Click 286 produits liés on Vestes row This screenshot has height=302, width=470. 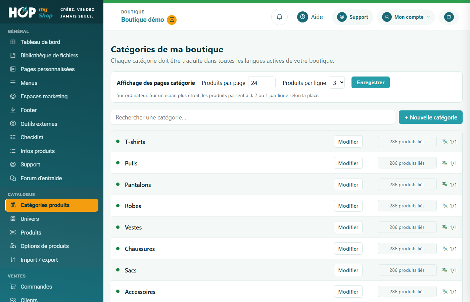407,227
